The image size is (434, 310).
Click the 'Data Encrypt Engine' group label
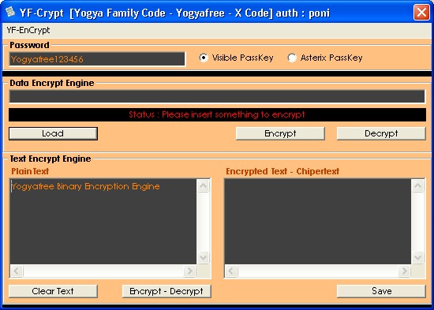pyautogui.click(x=52, y=83)
